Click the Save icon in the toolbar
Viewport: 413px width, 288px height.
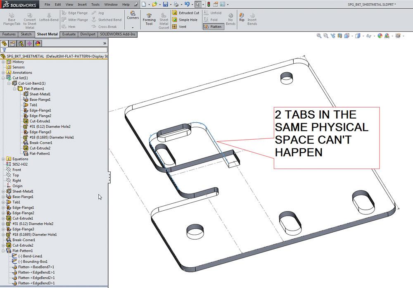pos(165,5)
